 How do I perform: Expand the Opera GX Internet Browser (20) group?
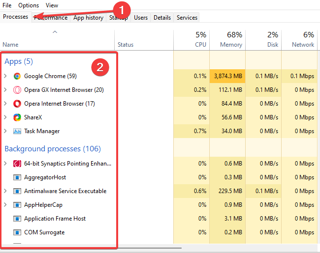[x=5, y=90]
